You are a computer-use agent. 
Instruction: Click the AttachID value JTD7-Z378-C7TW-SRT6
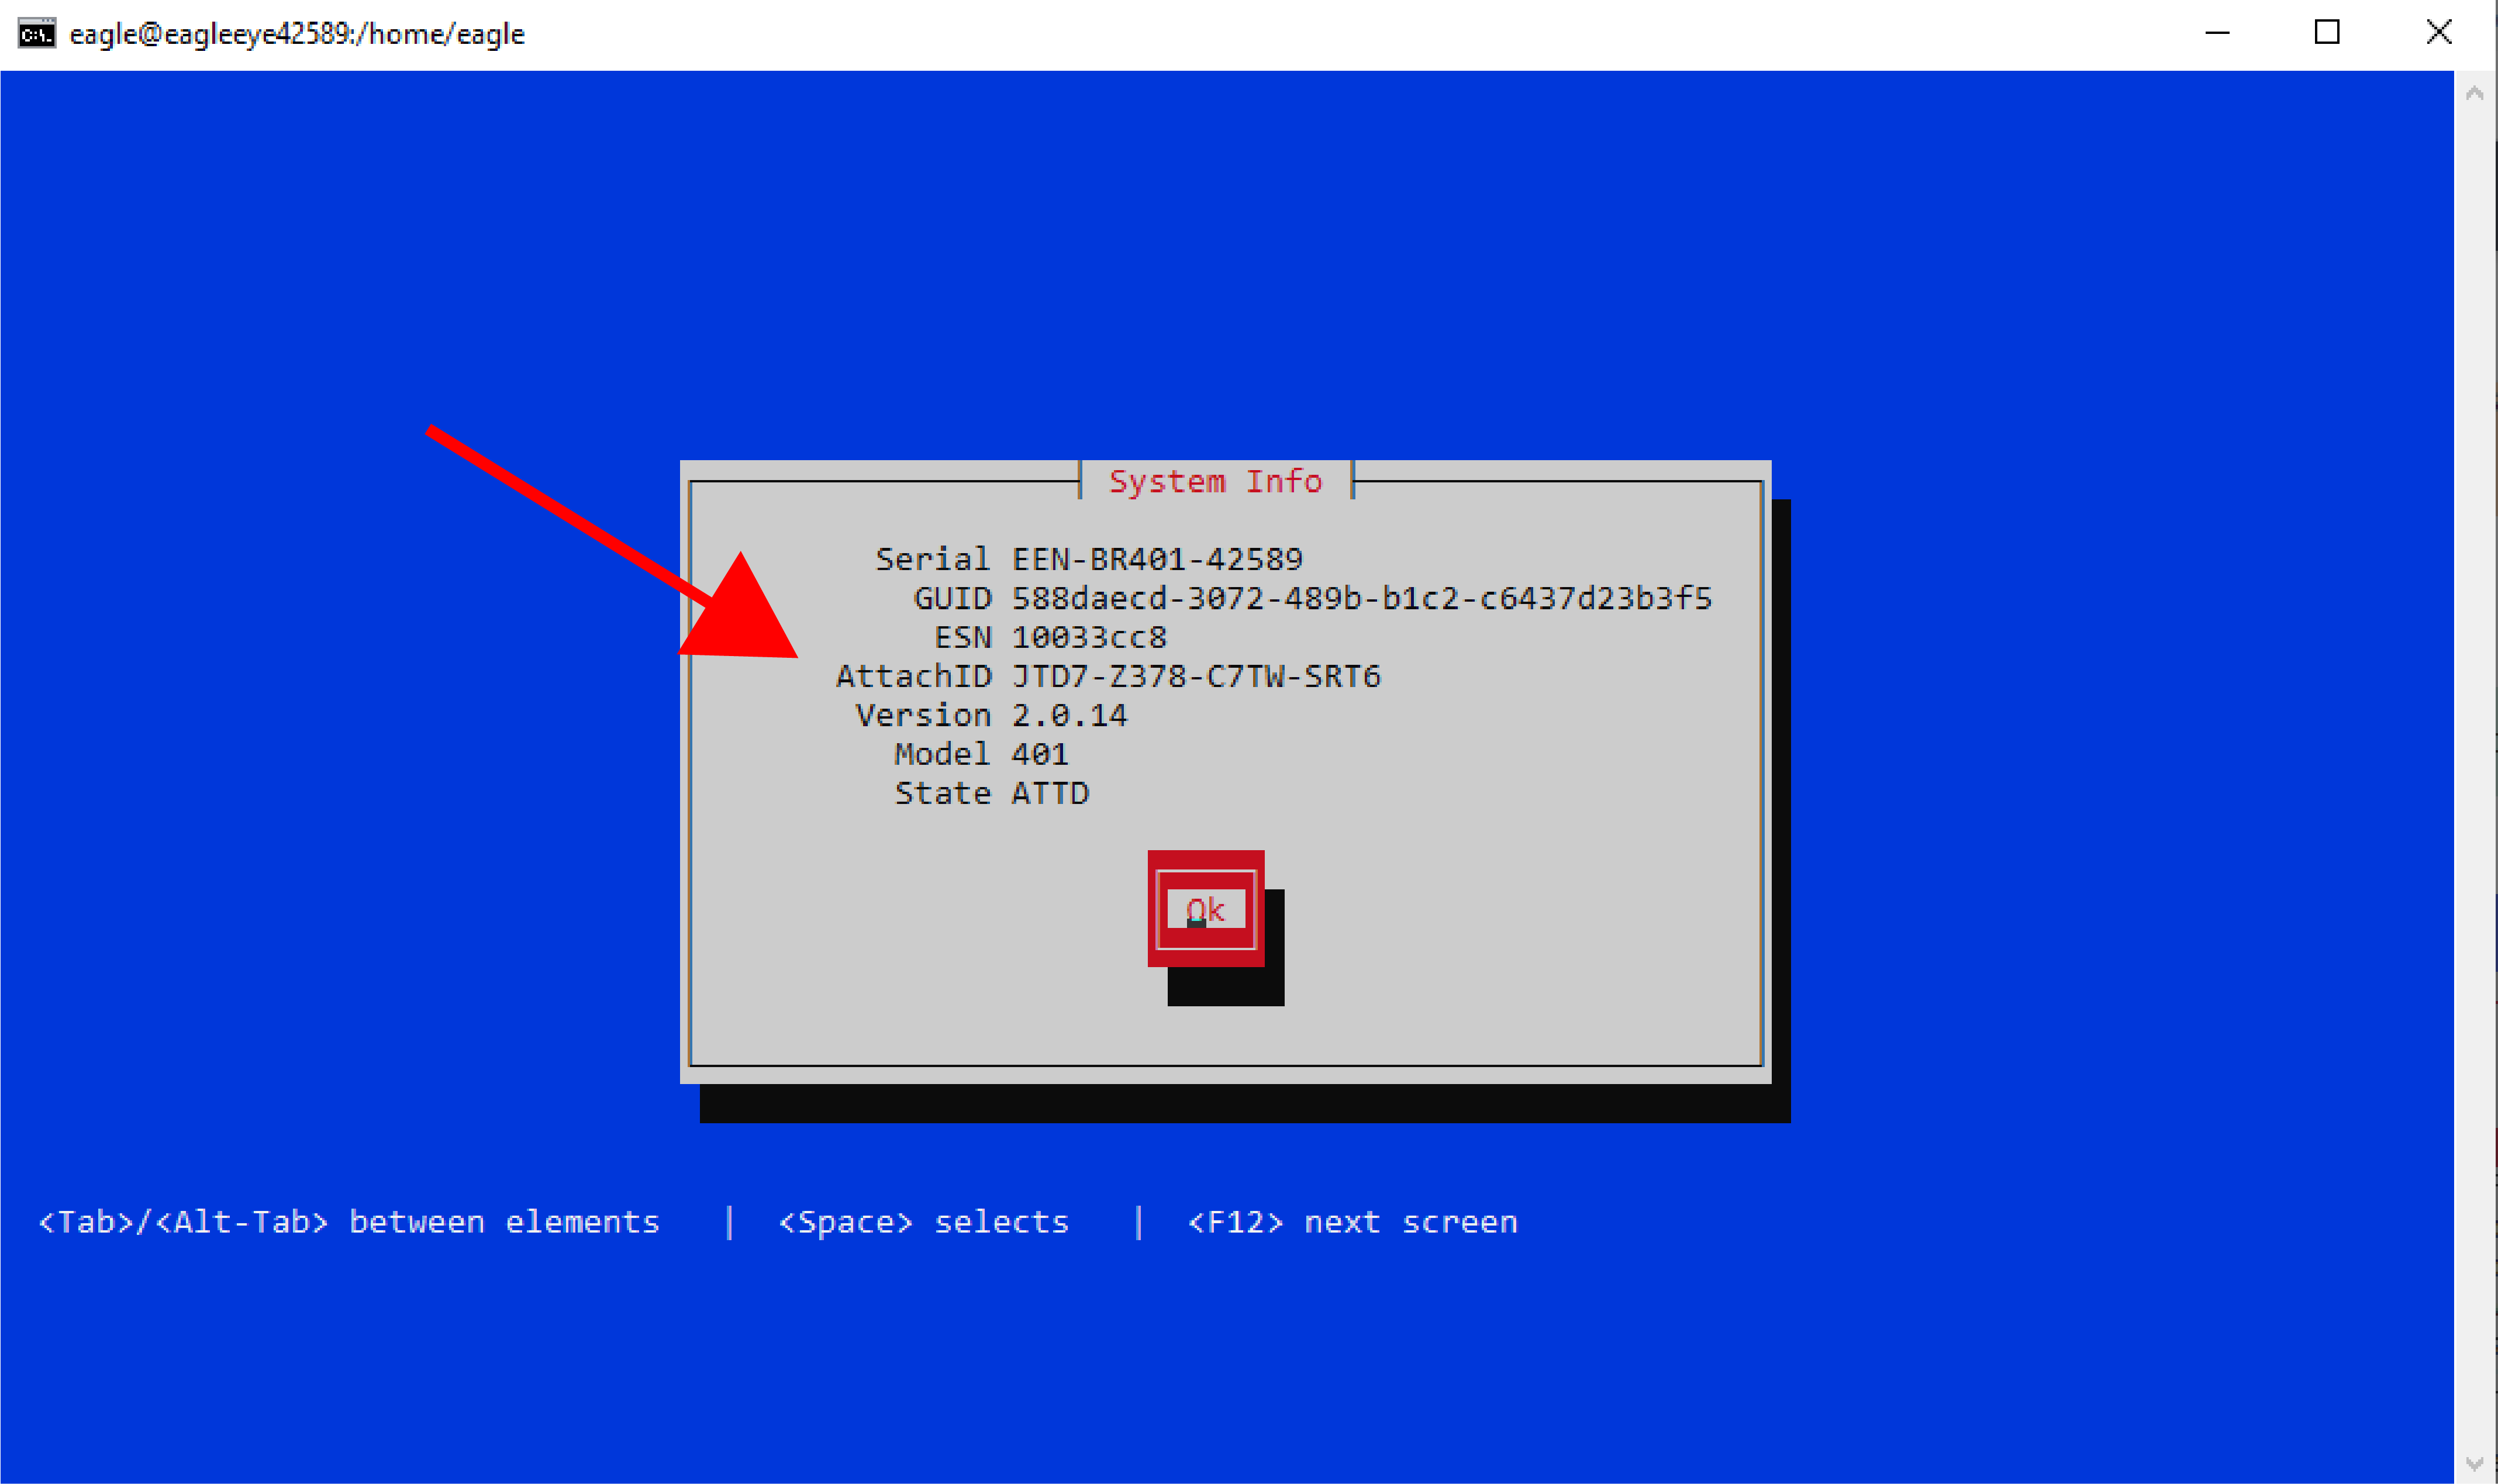point(1196,676)
